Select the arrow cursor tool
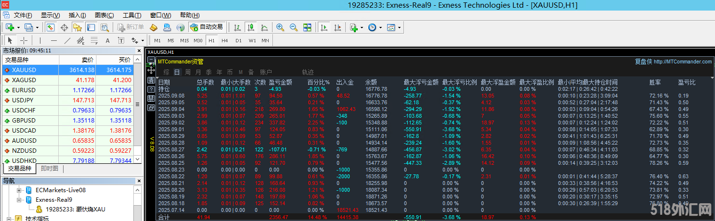The height and width of the screenshot is (221, 715). pyautogui.click(x=10, y=40)
